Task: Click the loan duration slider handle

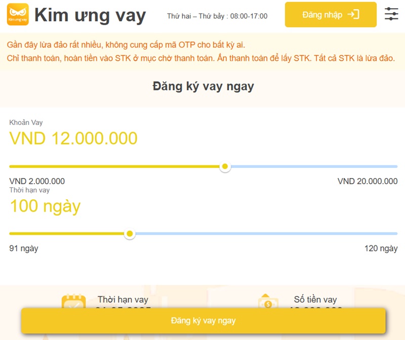Action: (x=130, y=234)
